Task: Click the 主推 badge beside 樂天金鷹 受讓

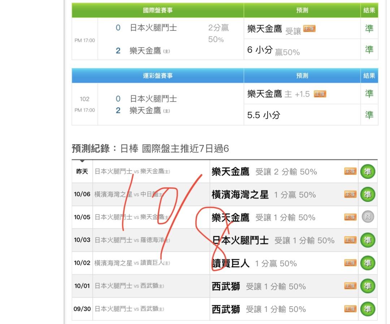Action: [309, 29]
